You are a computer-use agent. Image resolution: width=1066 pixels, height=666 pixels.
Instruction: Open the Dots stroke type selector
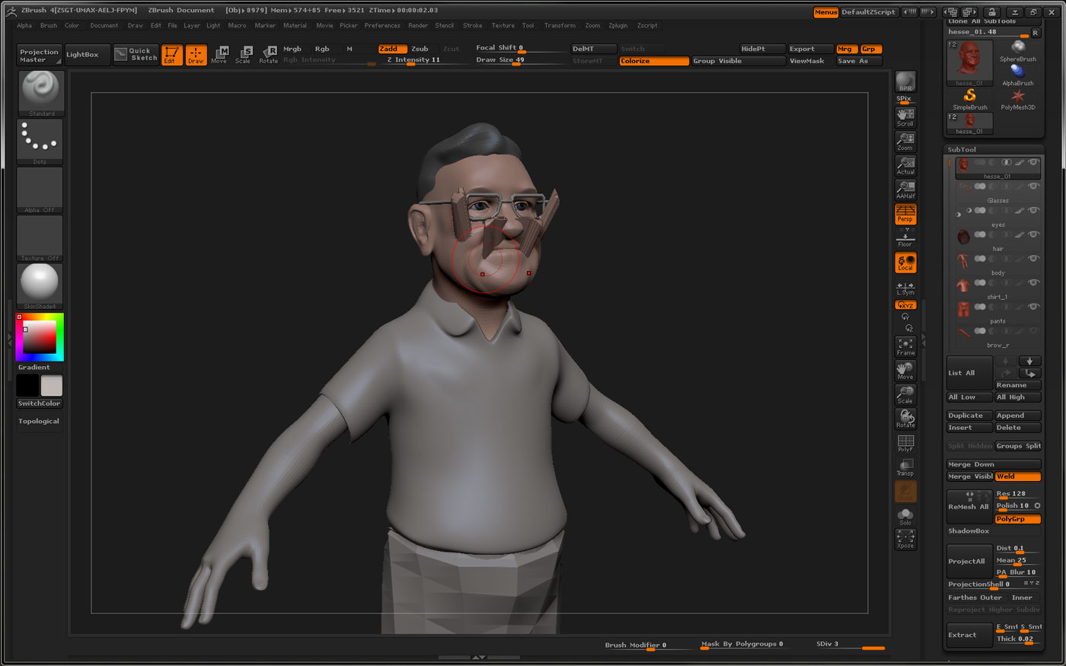(40, 141)
